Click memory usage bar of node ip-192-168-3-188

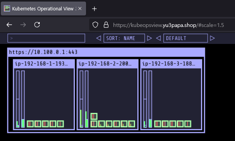[150, 99]
